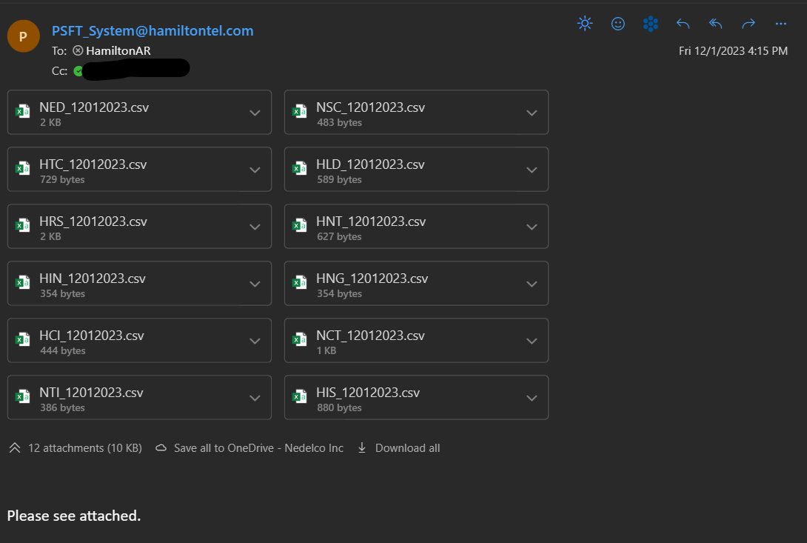Click the Reply All icon
807x543 pixels.
(x=715, y=24)
